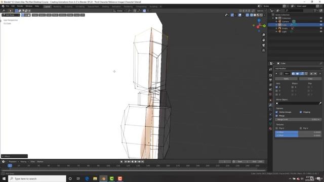Hide the Light object via eye icon
Viewport: 324px width, 182px height.
pyautogui.click(x=321, y=31)
